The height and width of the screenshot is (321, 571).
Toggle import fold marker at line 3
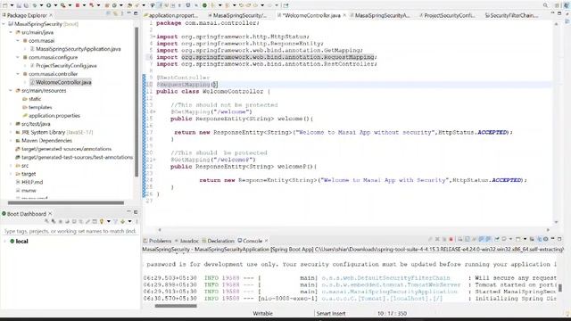(x=153, y=37)
